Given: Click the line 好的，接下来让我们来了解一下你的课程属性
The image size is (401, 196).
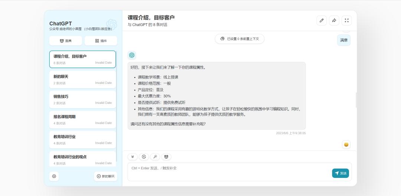Looking at the screenshot, I should (168, 68).
